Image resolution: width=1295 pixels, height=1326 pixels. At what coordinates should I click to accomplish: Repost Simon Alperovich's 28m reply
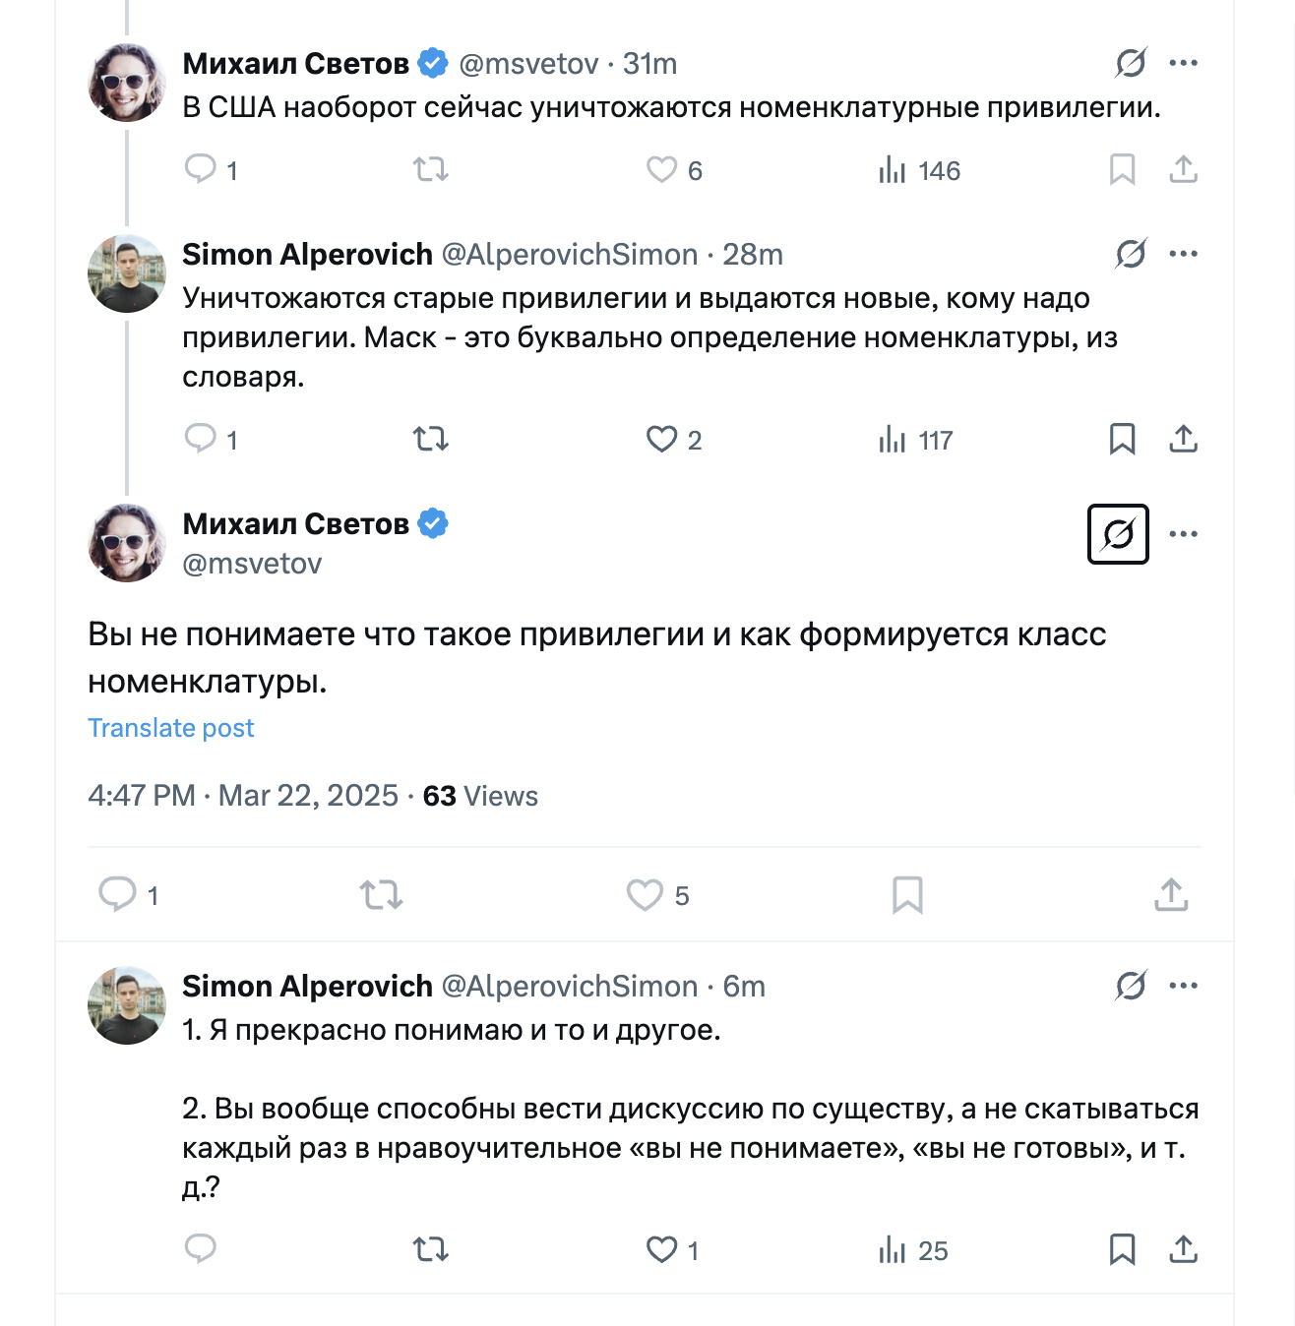coord(430,439)
